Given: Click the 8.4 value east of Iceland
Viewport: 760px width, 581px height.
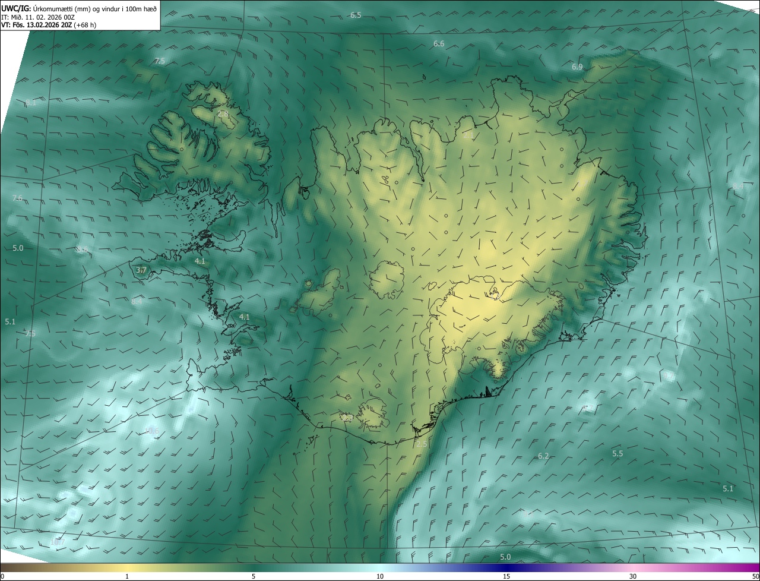Looking at the screenshot, I should tap(738, 187).
